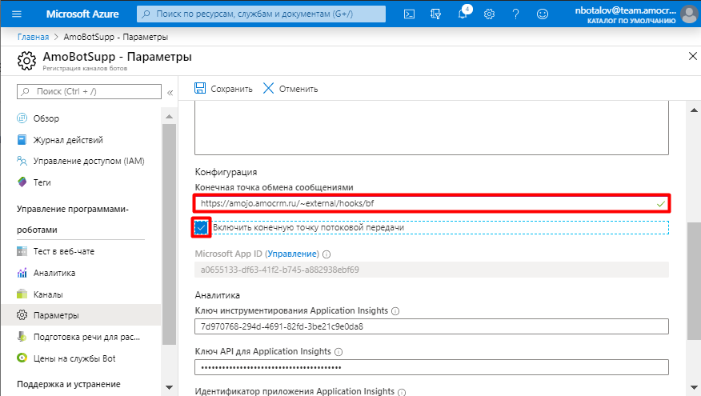
Task: Click the Аналитика chart icon
Action: click(x=22, y=273)
